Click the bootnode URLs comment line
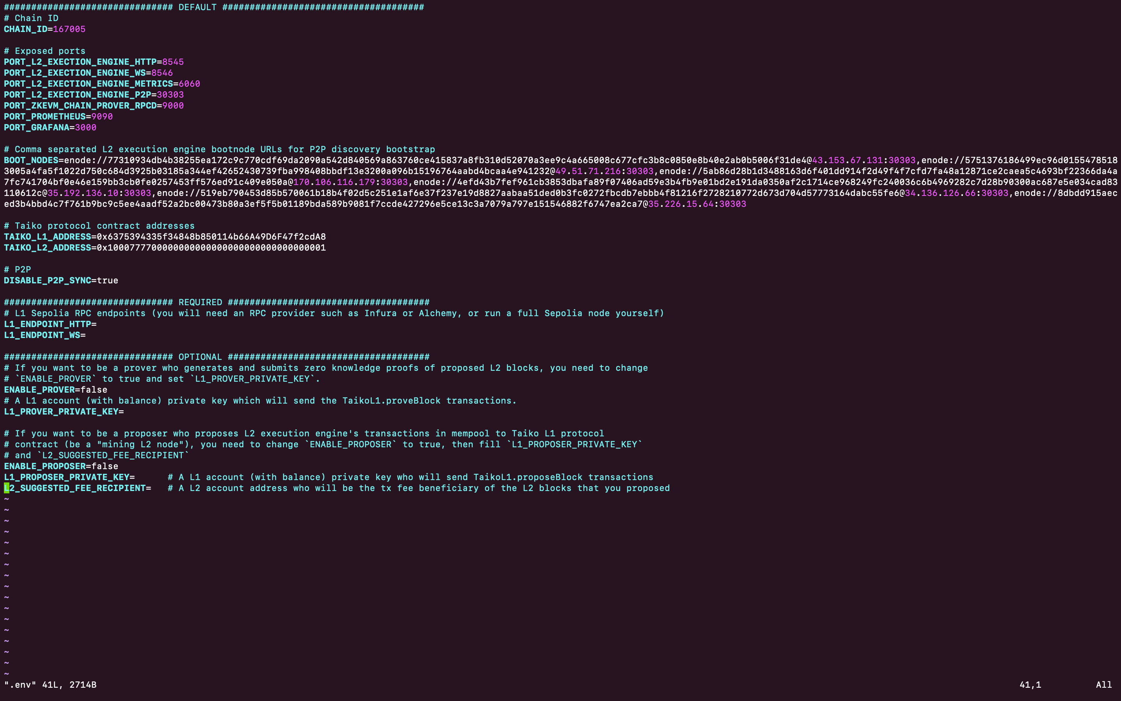Viewport: 1121px width, 701px height. coord(220,149)
